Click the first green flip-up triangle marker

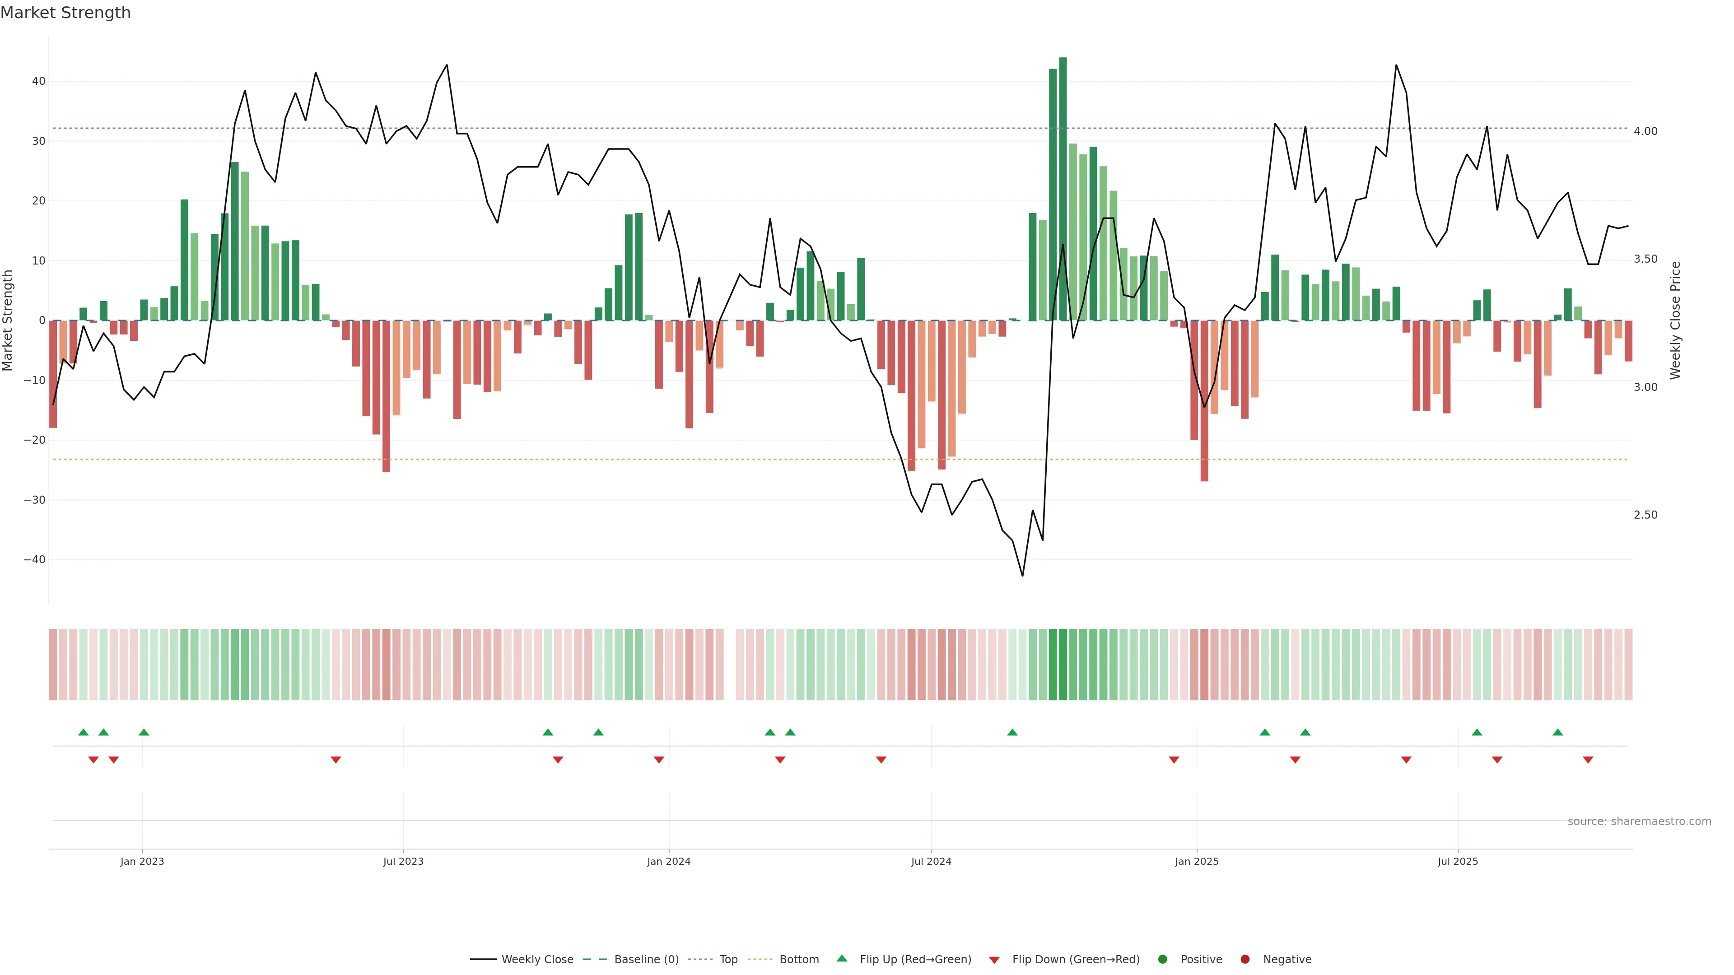[x=84, y=732]
